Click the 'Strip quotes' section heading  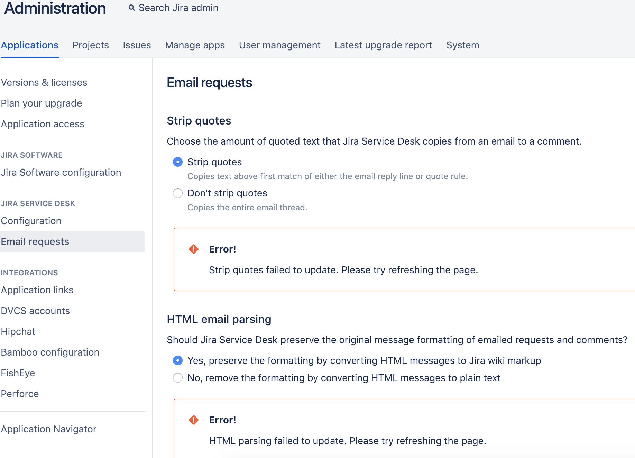199,121
